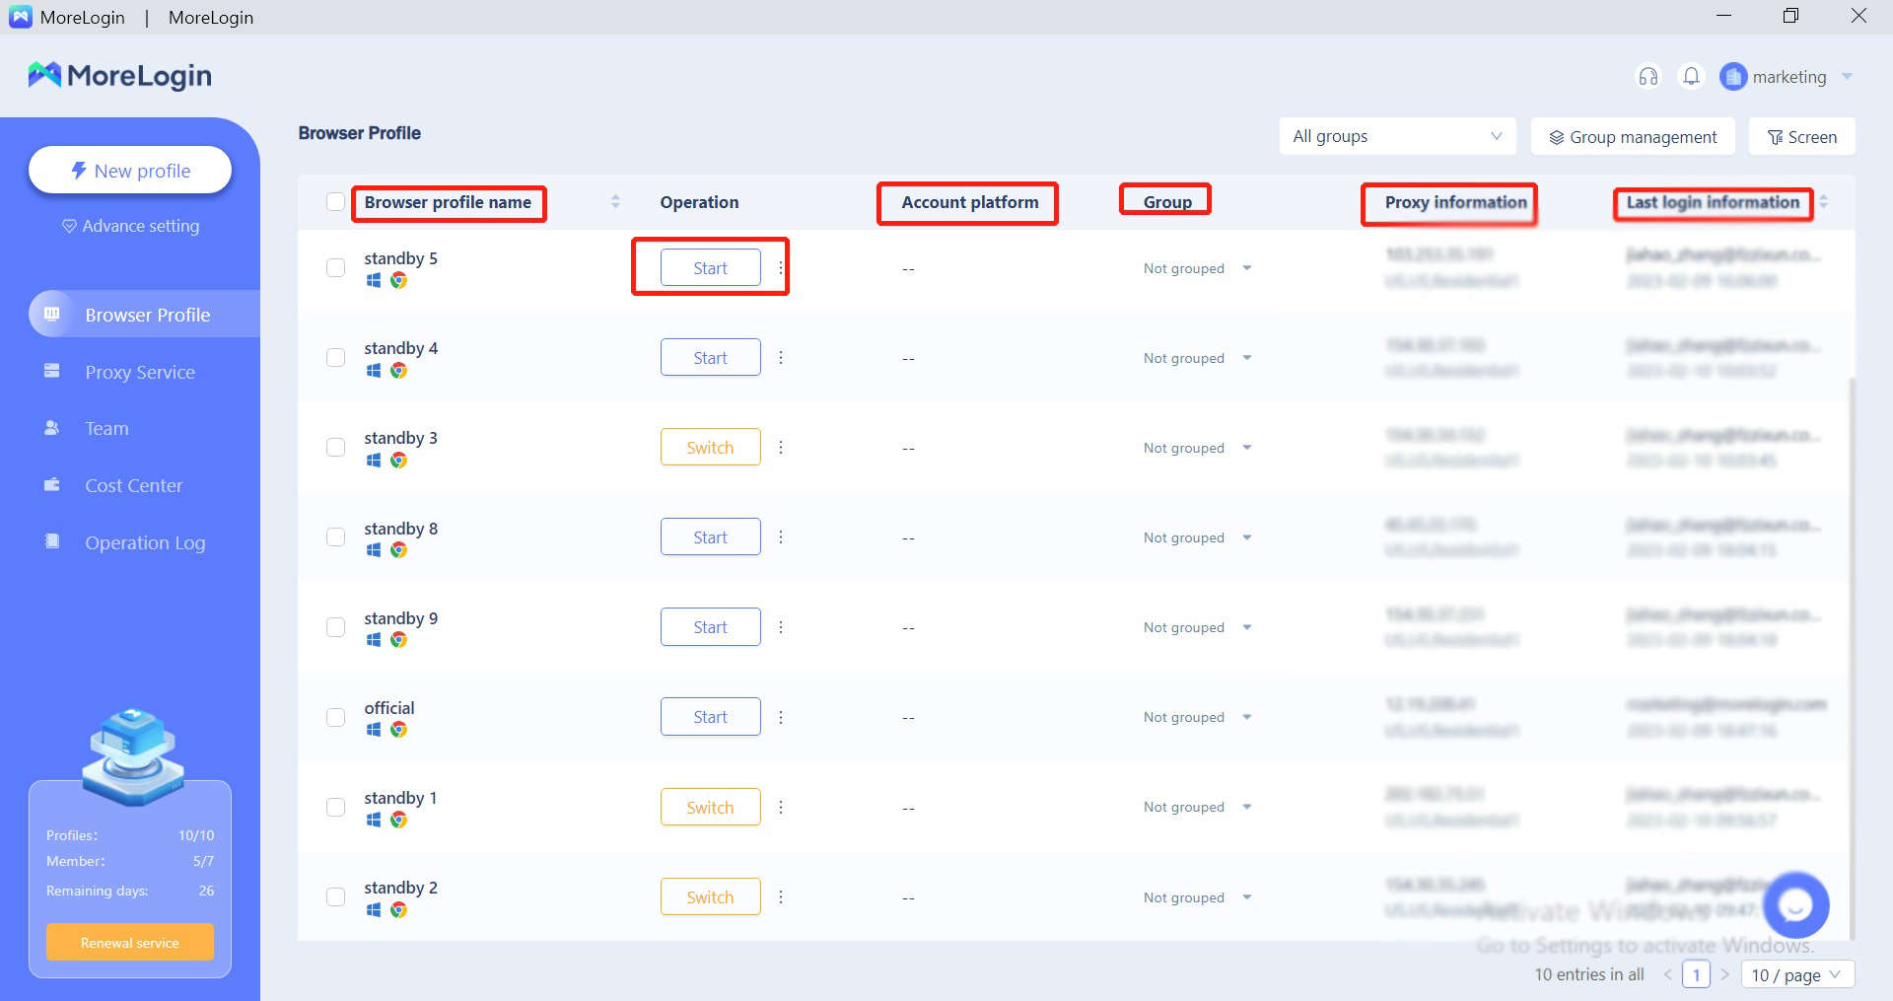Open the 10 / page size dropdown

[x=1797, y=974]
